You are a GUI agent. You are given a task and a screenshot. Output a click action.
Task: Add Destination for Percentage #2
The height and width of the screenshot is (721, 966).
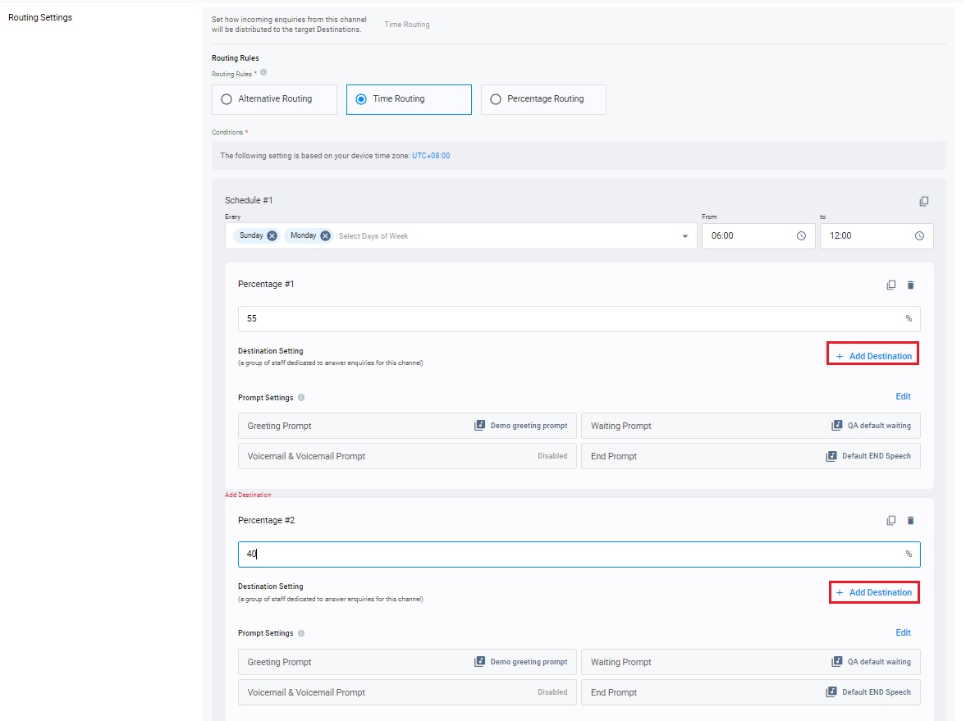[872, 592]
